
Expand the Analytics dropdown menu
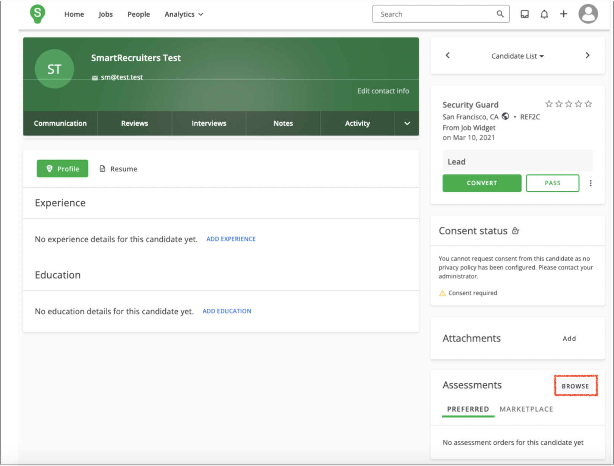(x=184, y=14)
